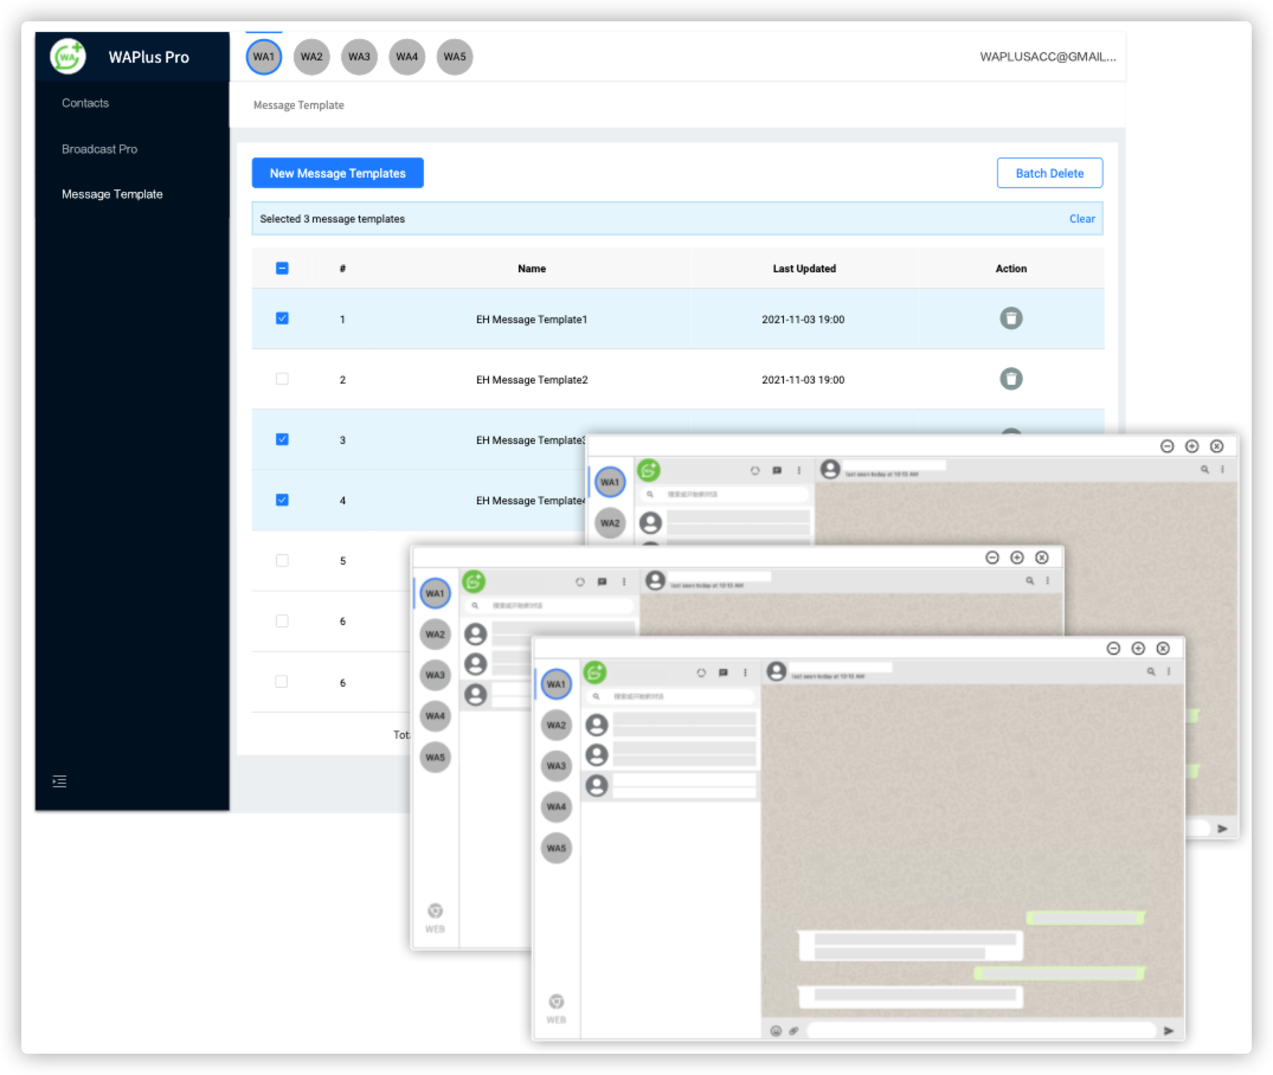
Task: Search the conversation in middle chat window header
Action: pyautogui.click(x=1029, y=580)
